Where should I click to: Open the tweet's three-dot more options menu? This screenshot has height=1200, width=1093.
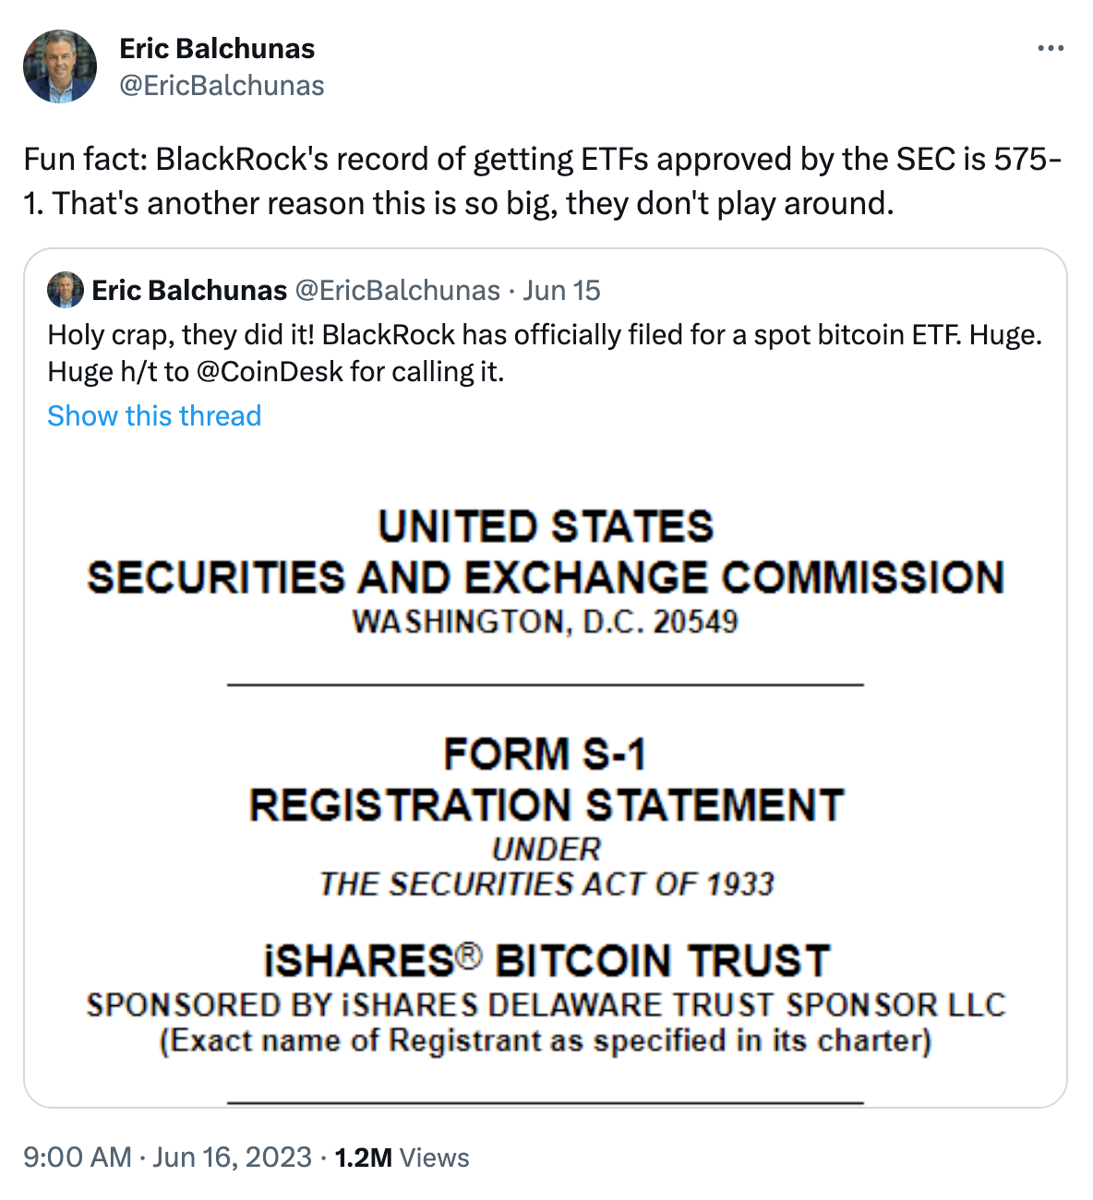click(1051, 49)
